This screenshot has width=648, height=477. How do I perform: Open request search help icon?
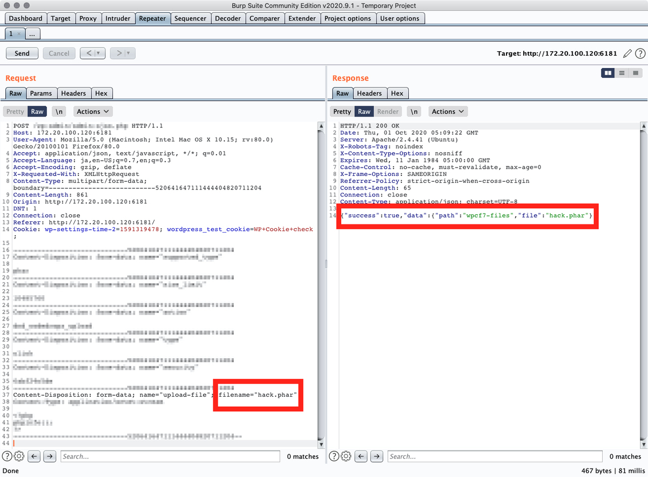coord(7,456)
